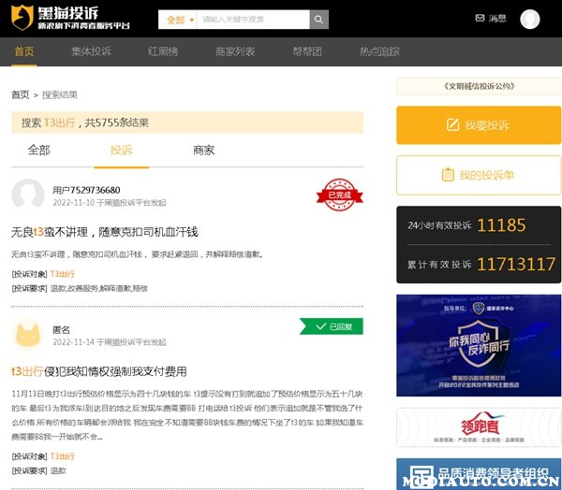562x490 pixels.
Task: Click T3出行 target in first complaint
Action: pos(63,274)
